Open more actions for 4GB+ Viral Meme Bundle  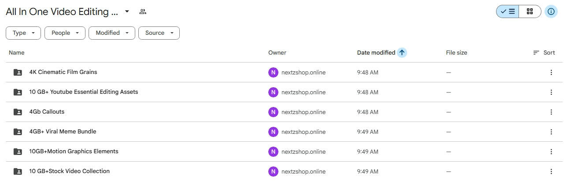click(551, 132)
